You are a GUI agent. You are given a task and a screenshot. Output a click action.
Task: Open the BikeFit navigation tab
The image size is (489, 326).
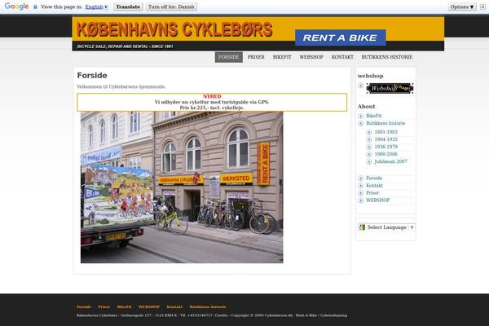tap(282, 57)
